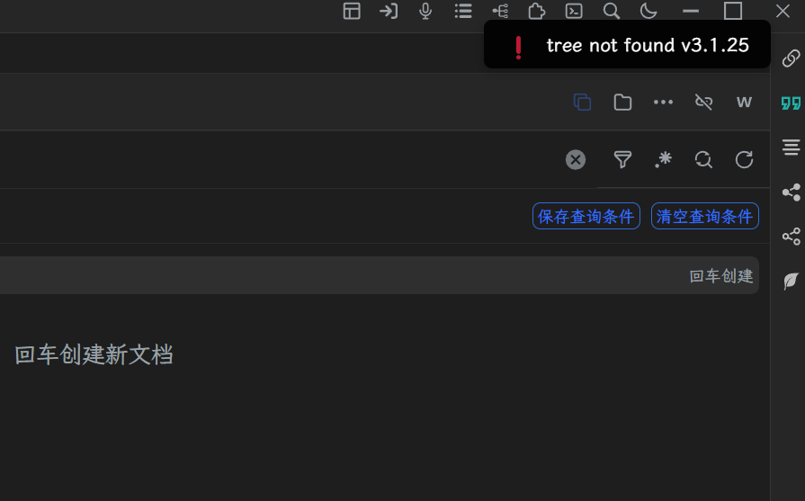Viewport: 805px width, 501px height.
Task: Open the layout panel icon in title bar
Action: 352,11
